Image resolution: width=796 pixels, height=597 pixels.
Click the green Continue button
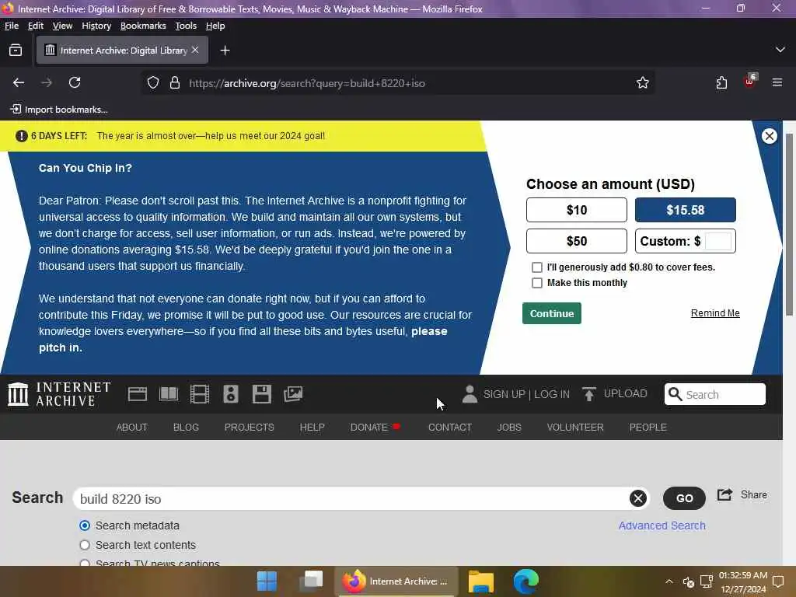coord(552,313)
